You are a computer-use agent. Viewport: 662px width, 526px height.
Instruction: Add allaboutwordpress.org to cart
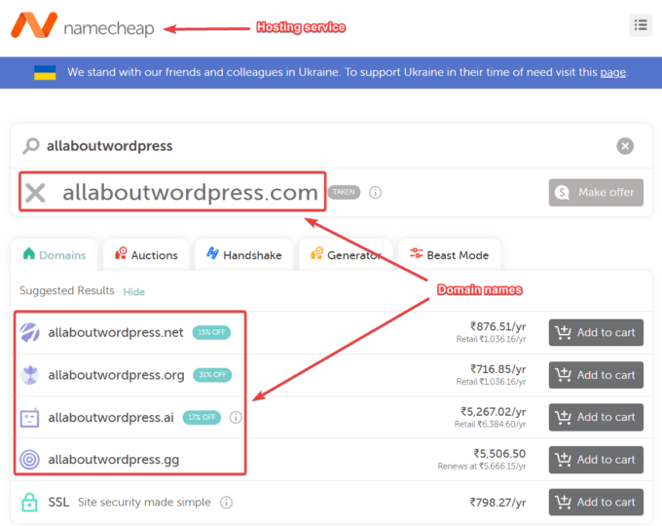click(x=596, y=375)
